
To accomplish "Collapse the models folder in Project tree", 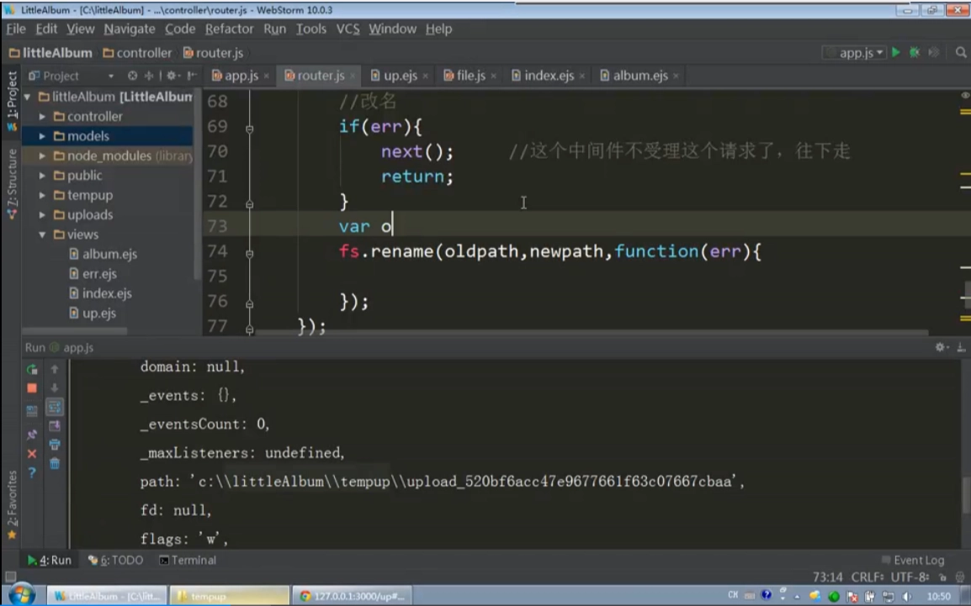I will pos(42,135).
